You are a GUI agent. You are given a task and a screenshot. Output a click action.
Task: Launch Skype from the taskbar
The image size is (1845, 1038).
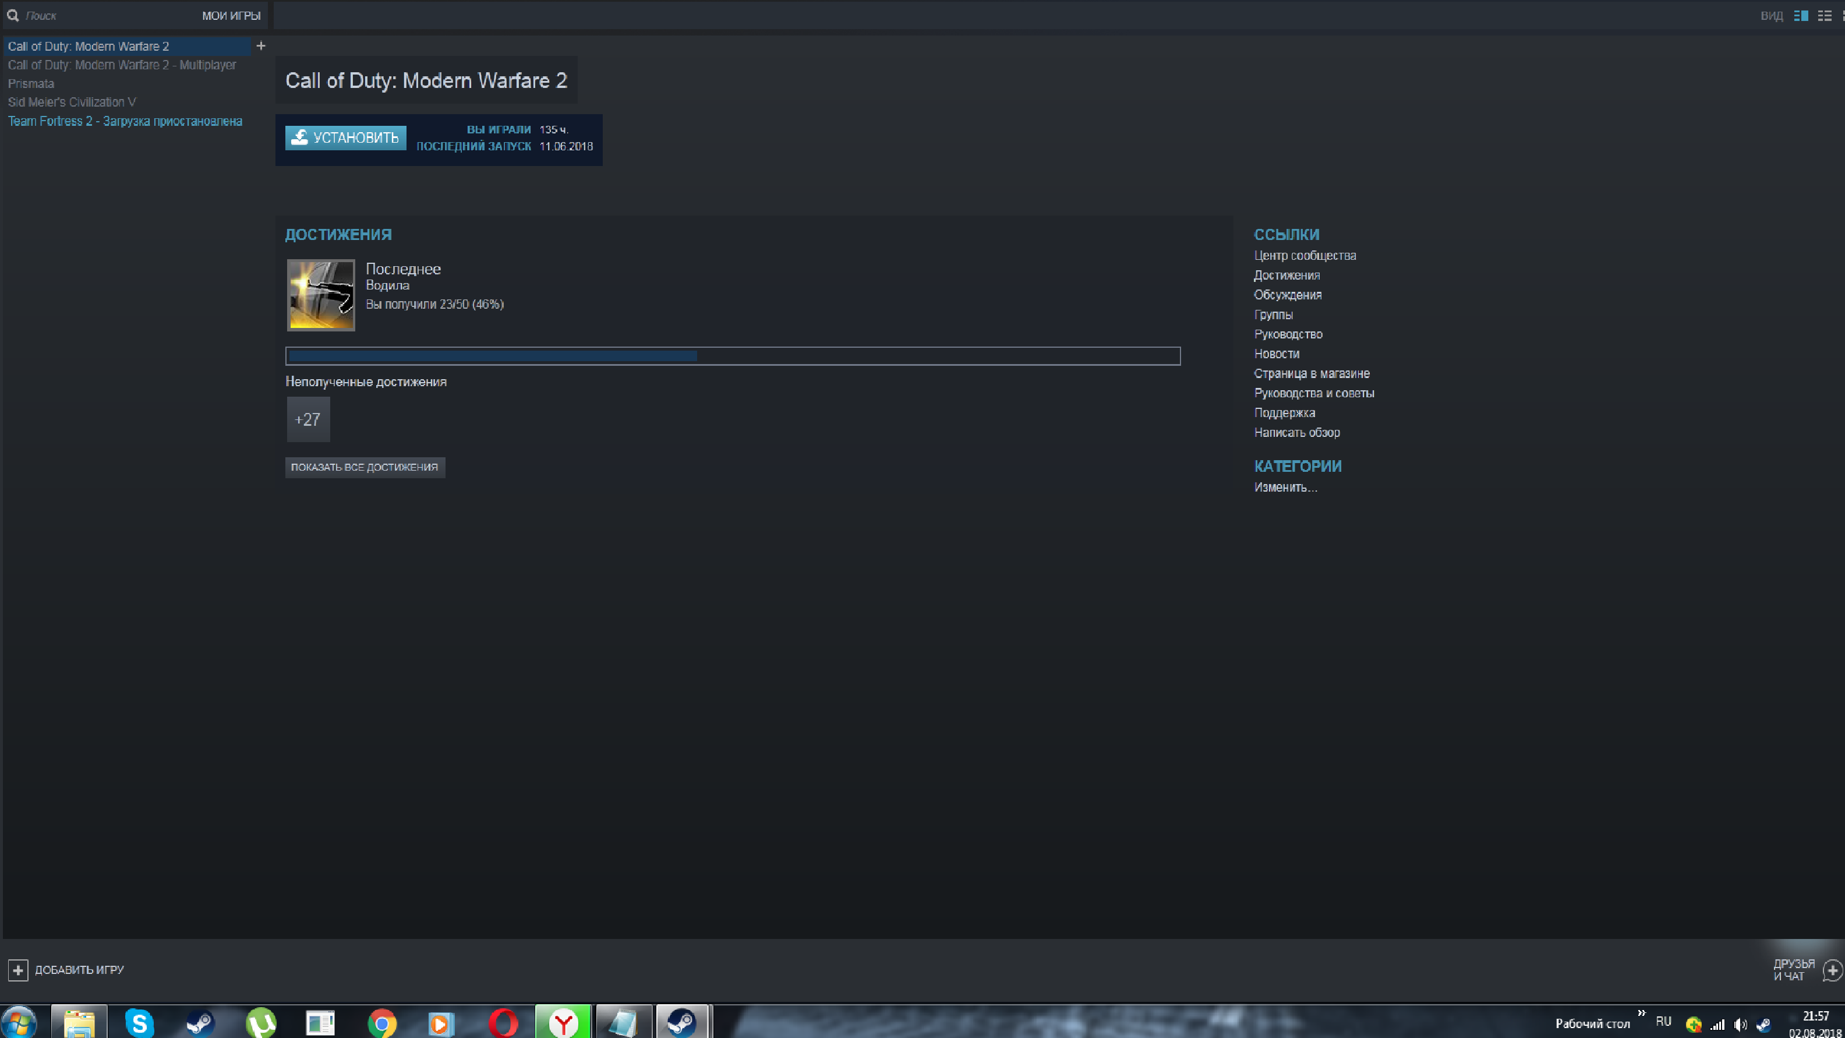(x=139, y=1022)
